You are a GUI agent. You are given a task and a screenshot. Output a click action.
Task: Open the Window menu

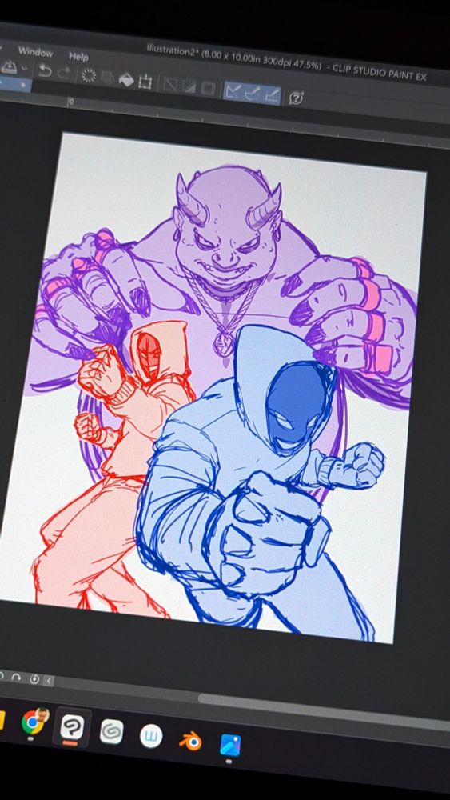pyautogui.click(x=35, y=52)
